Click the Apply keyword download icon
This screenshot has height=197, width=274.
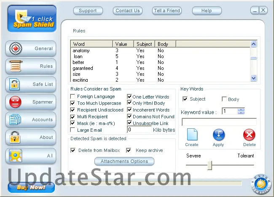click(x=219, y=135)
